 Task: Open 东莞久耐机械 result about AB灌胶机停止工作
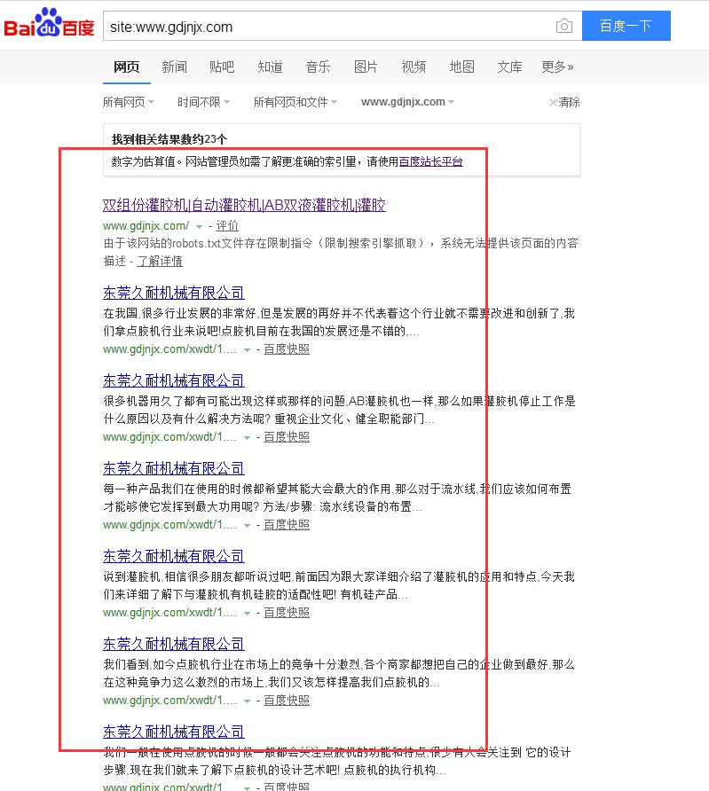coord(174,380)
